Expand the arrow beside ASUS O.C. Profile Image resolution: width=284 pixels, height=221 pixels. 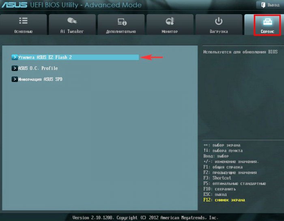tap(15, 68)
